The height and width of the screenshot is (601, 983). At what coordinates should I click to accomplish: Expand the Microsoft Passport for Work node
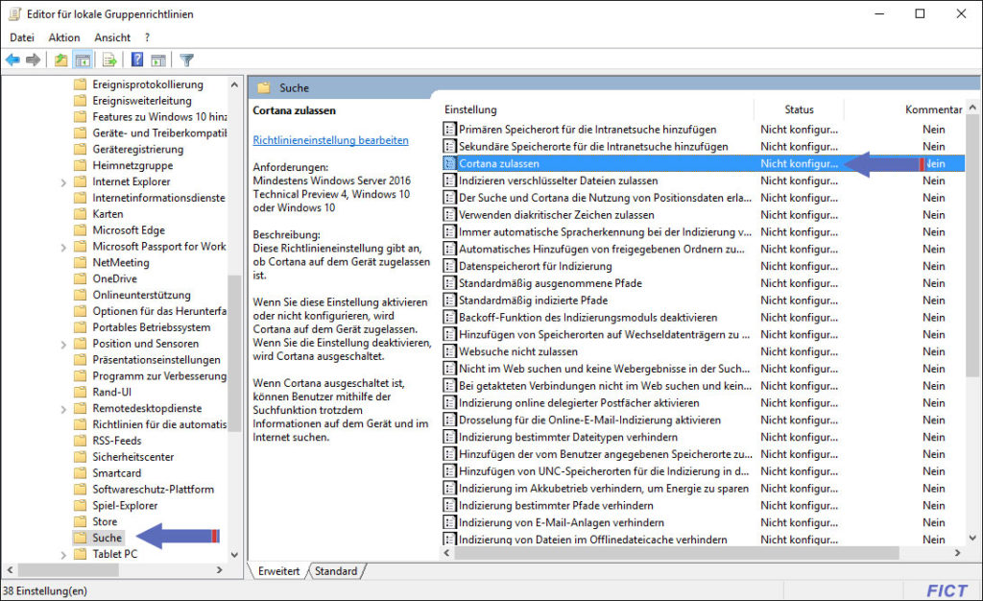click(62, 248)
